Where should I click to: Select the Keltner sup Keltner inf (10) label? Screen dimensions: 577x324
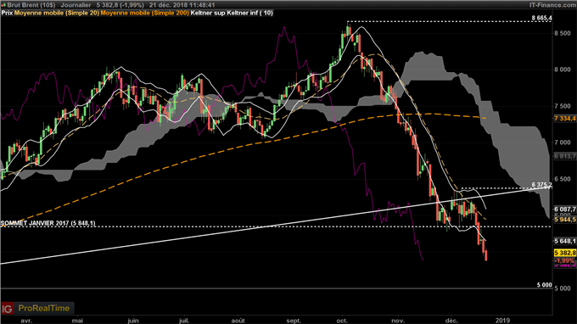click(x=232, y=13)
